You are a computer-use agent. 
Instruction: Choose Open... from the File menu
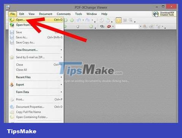[x=36, y=20]
